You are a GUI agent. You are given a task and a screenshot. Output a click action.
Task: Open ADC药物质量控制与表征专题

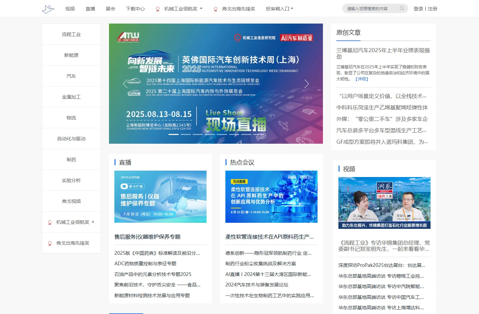[145, 264]
